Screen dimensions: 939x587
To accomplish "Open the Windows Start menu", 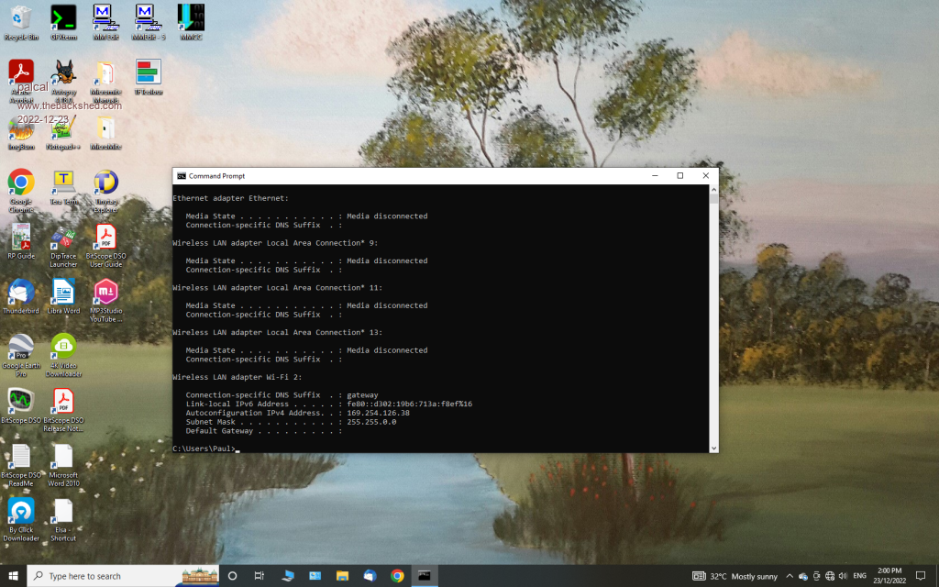I will click(x=13, y=576).
